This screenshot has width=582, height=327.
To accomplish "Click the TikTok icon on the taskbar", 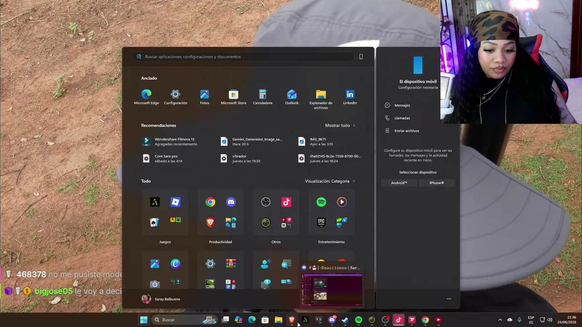I will [x=398, y=320].
